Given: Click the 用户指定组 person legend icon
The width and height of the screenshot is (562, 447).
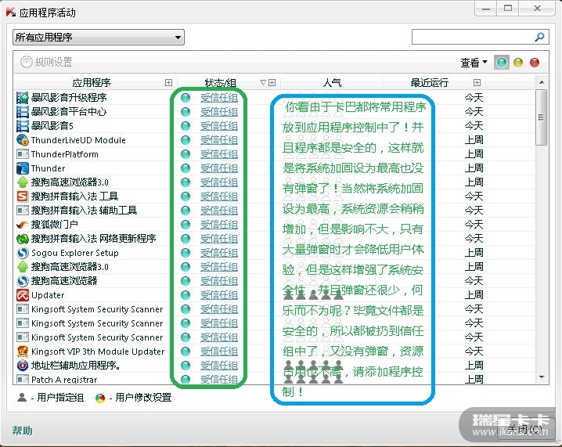Looking at the screenshot, I should coord(22,397).
